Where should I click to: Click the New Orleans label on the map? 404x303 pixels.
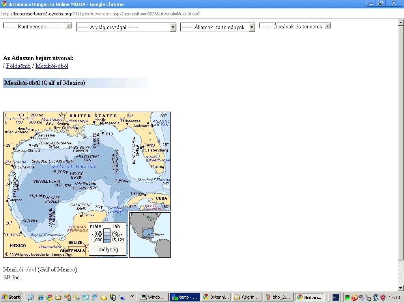point(64,127)
